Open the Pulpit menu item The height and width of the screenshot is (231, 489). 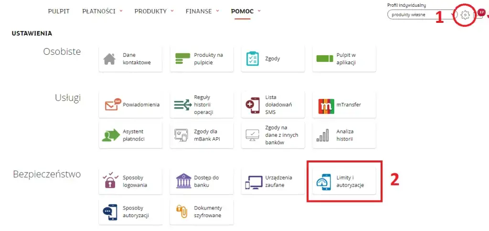59,11
